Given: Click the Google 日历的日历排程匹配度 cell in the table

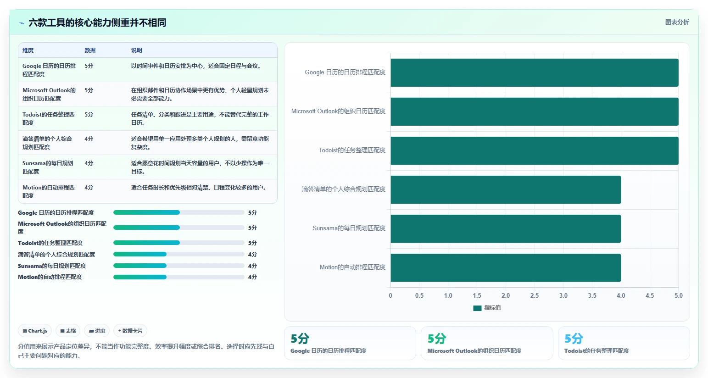Looking at the screenshot, I should [x=49, y=70].
